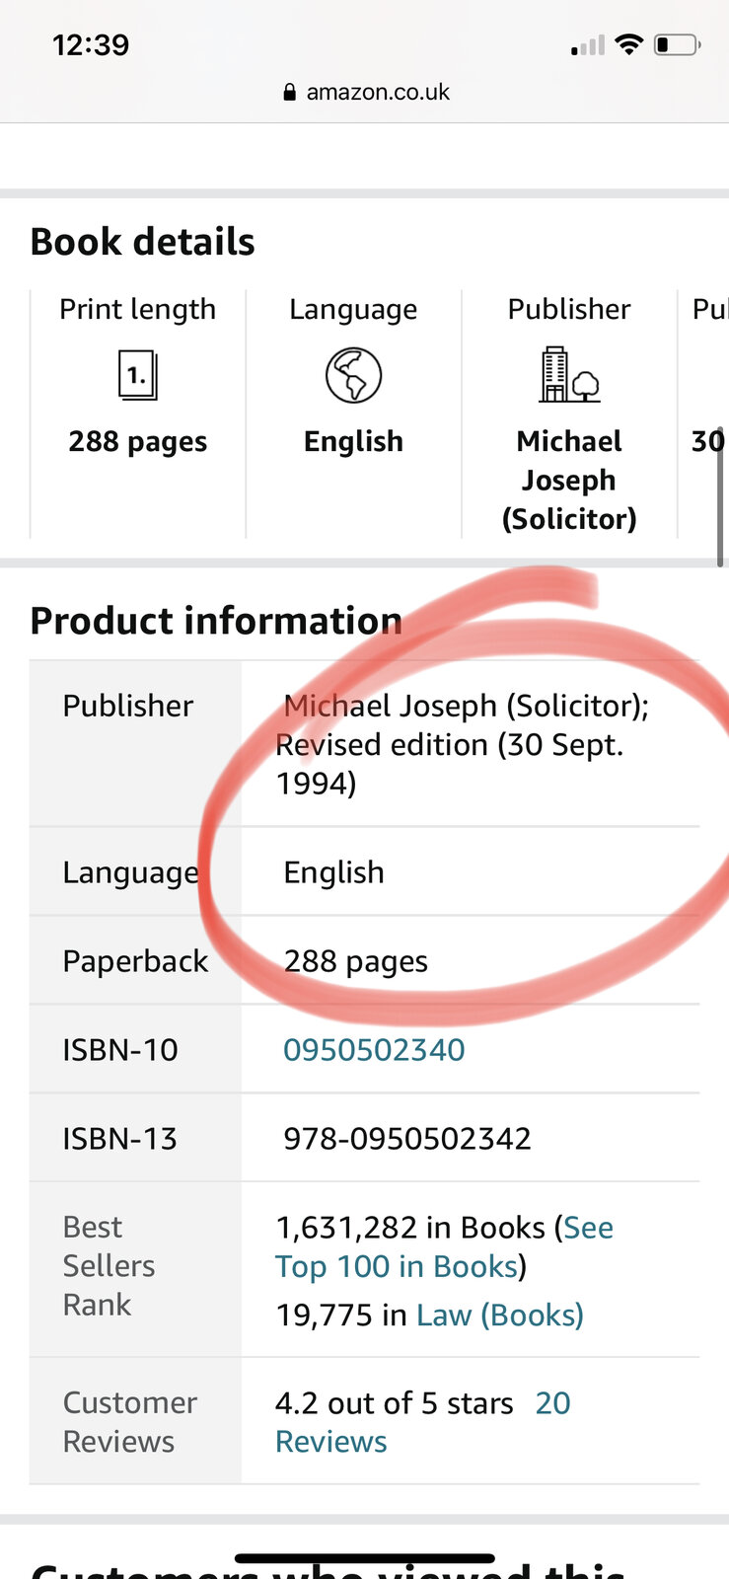The width and height of the screenshot is (729, 1579).
Task: Tap the partially visible publication date card
Action: tap(704, 414)
